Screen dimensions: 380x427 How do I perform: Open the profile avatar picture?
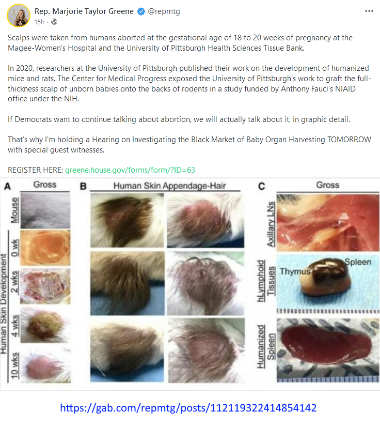19,16
